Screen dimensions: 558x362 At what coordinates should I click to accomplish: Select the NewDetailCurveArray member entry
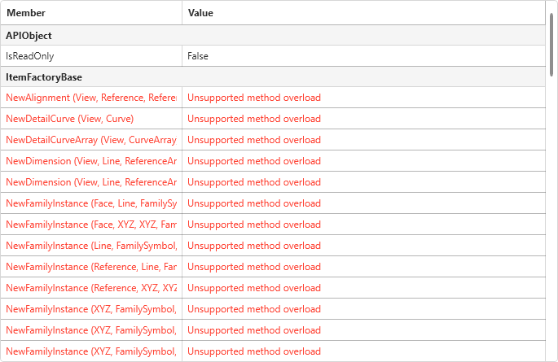(x=90, y=140)
